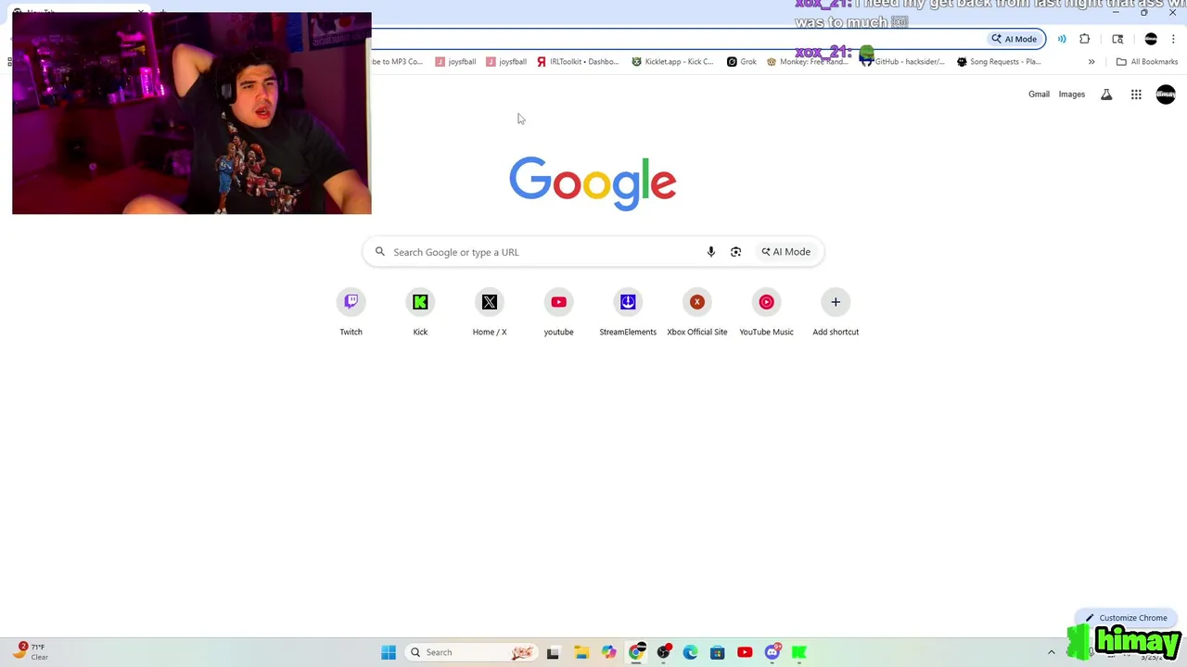Open the weather widget showing 71°F Clear
This screenshot has height=667, width=1187.
pos(31,651)
